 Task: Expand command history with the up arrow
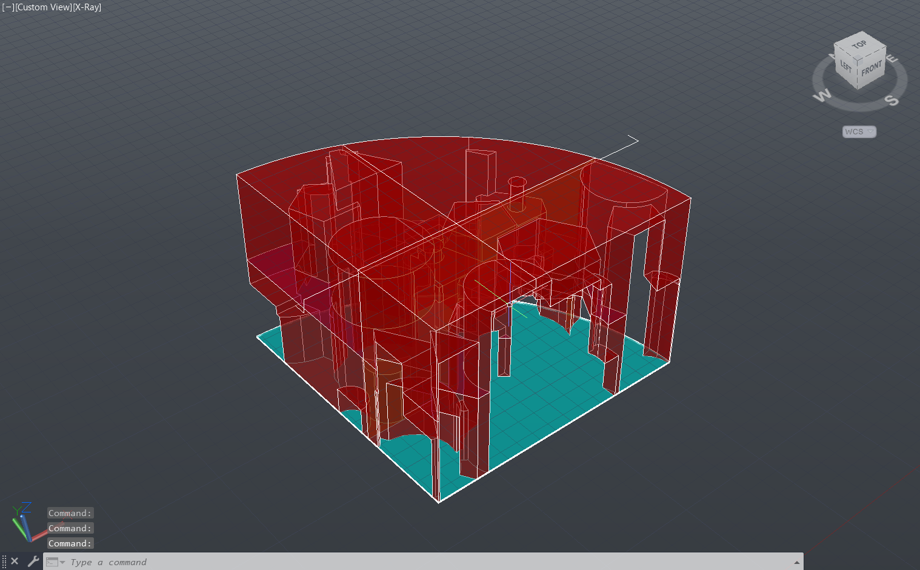coord(796,562)
